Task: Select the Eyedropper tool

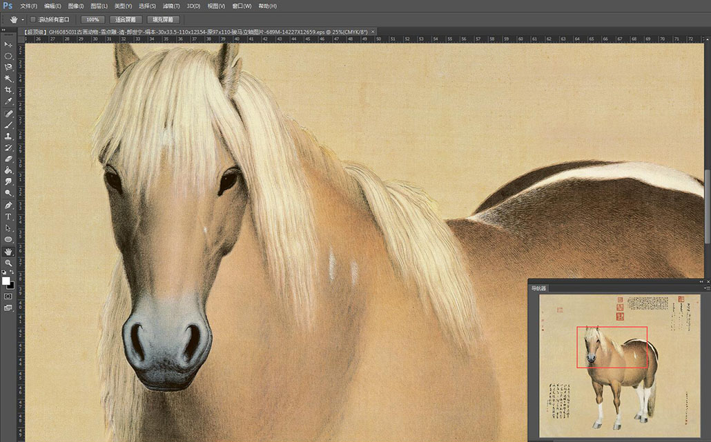Action: coord(8,102)
